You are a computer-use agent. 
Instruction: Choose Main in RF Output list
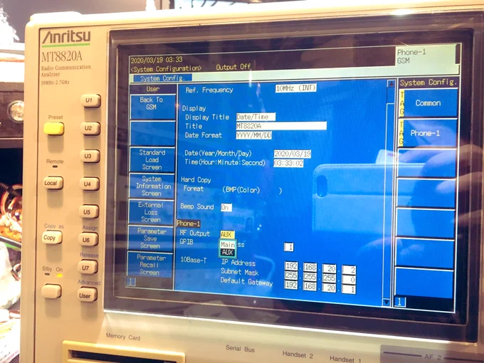click(228, 244)
